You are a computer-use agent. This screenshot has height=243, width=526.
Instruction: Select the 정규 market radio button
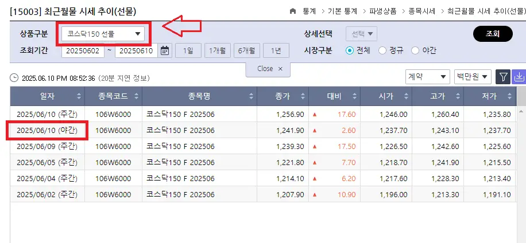coord(382,50)
